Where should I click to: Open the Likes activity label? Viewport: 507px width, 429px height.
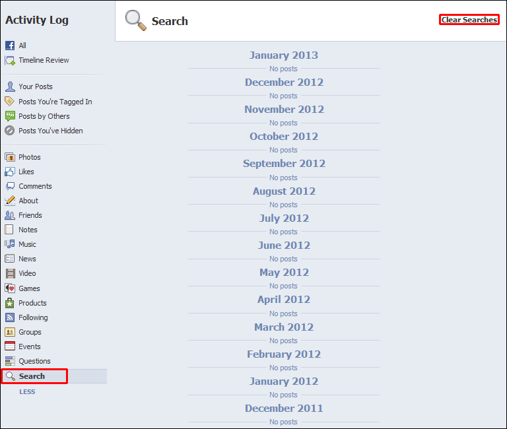coord(26,172)
